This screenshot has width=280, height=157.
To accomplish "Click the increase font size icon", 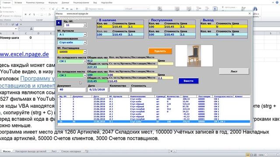I will (53, 9).
